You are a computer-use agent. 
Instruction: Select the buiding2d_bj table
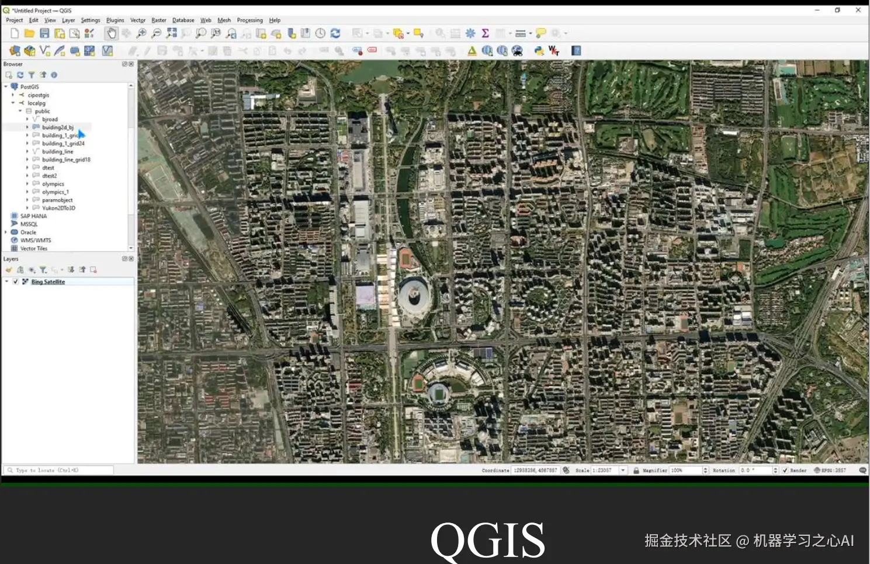[58, 127]
